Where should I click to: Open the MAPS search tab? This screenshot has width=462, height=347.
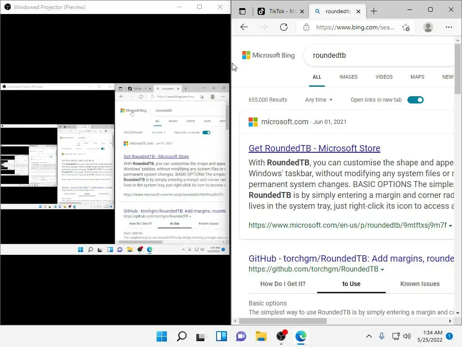[417, 77]
